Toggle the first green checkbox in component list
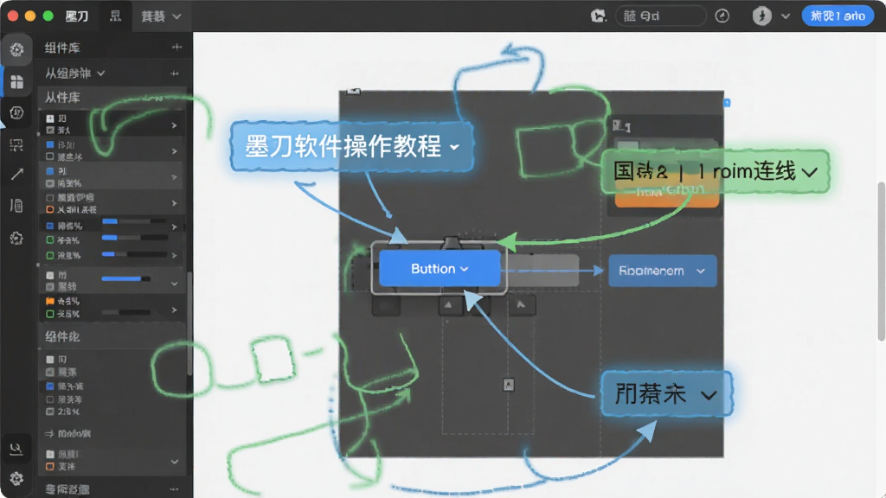886x498 pixels. point(49,240)
